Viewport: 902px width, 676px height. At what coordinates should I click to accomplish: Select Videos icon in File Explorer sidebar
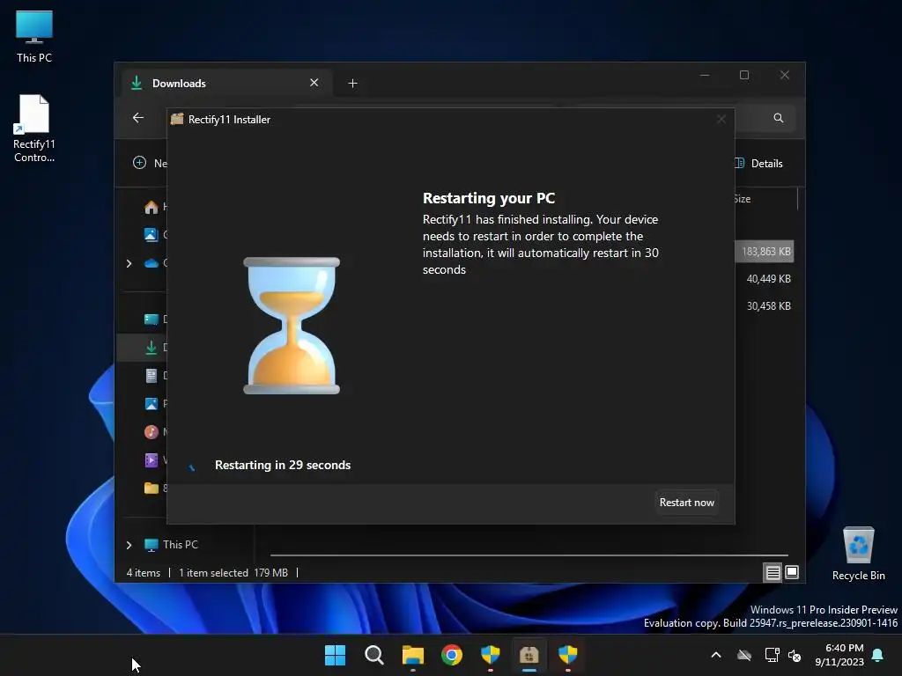point(152,459)
